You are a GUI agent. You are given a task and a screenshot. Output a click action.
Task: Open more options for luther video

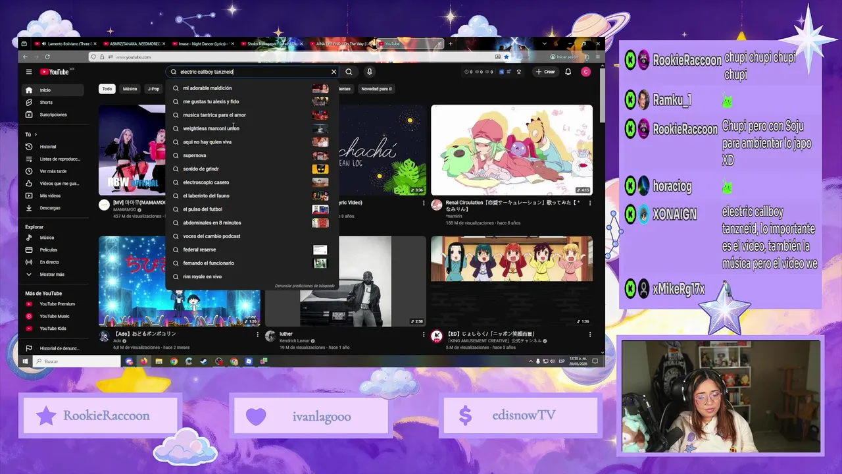[424, 334]
